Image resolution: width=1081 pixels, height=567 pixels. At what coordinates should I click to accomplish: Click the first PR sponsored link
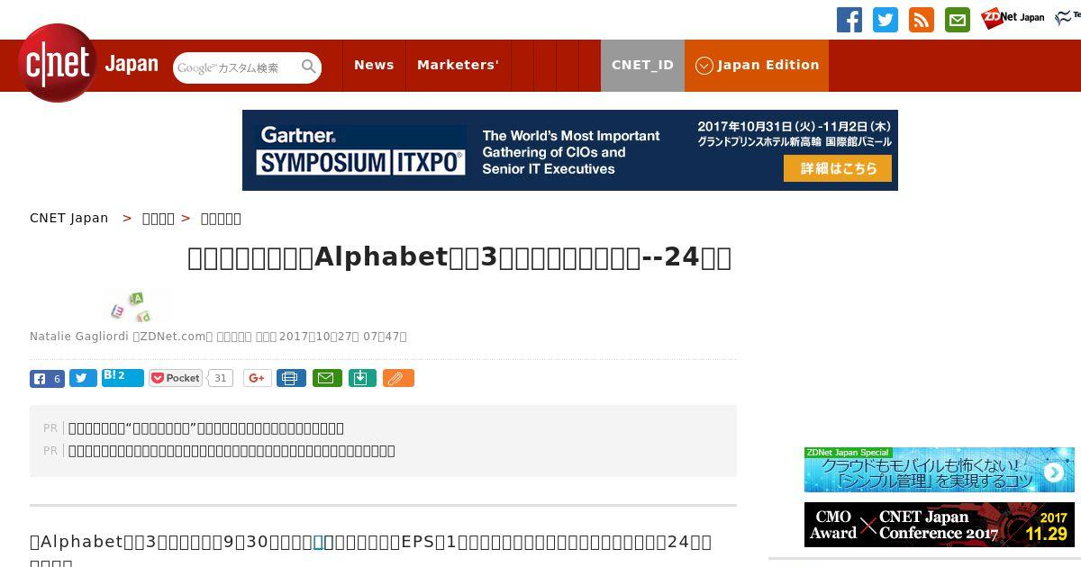click(x=206, y=428)
